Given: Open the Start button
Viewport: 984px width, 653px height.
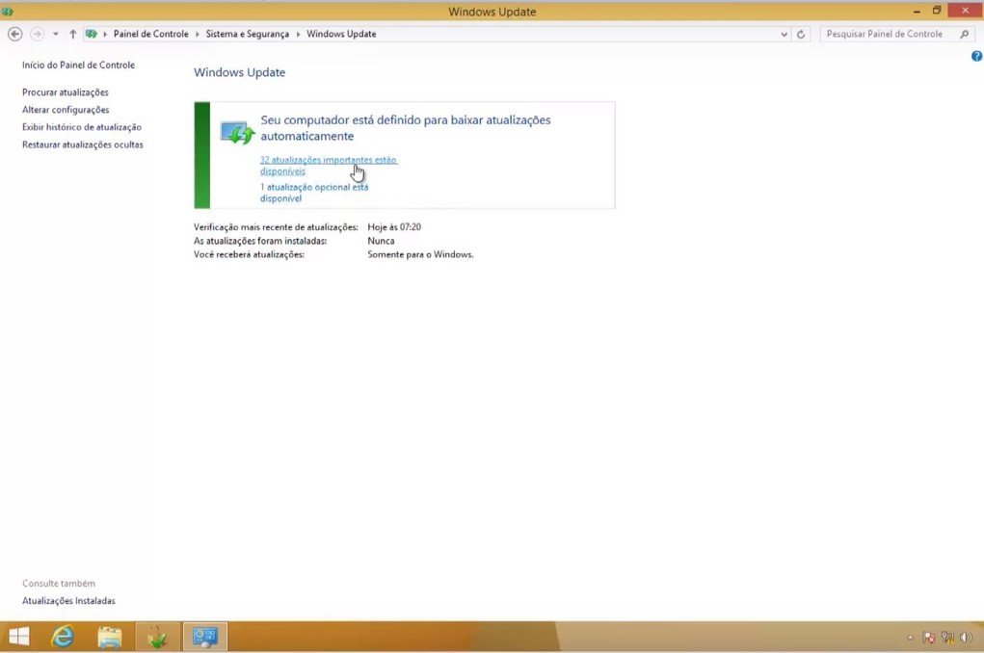Looking at the screenshot, I should coord(19,637).
